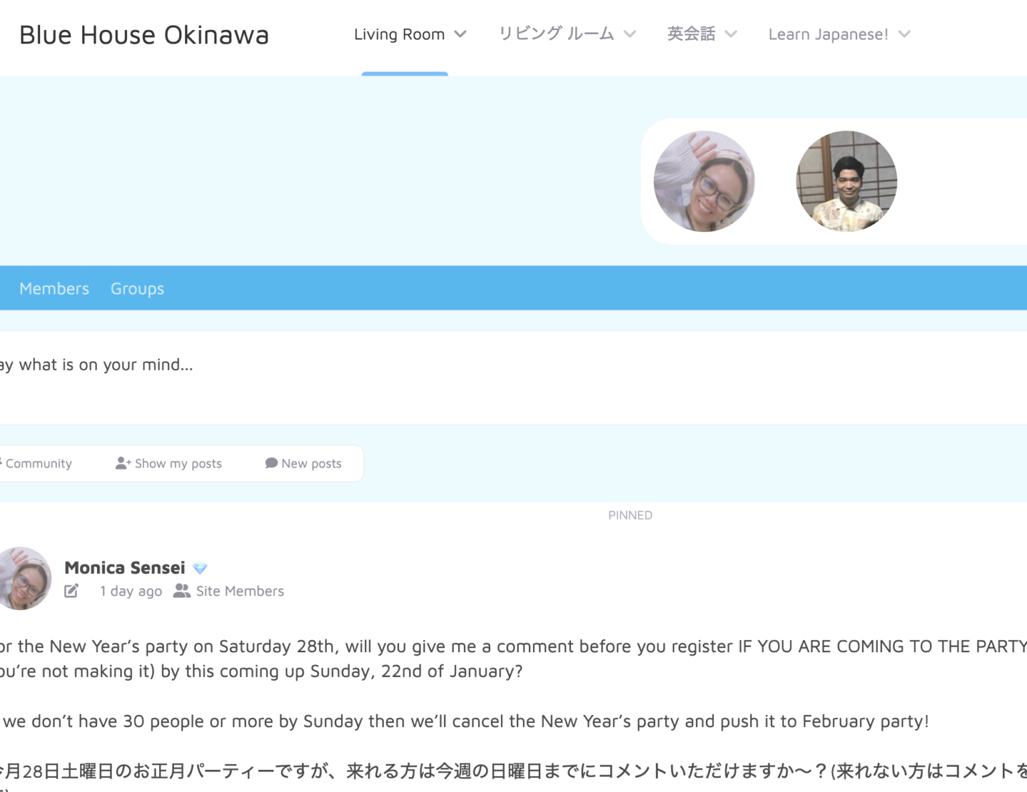Viewport: 1027px width, 792px height.
Task: Open the waving woman's profile picture in header
Action: point(704,181)
